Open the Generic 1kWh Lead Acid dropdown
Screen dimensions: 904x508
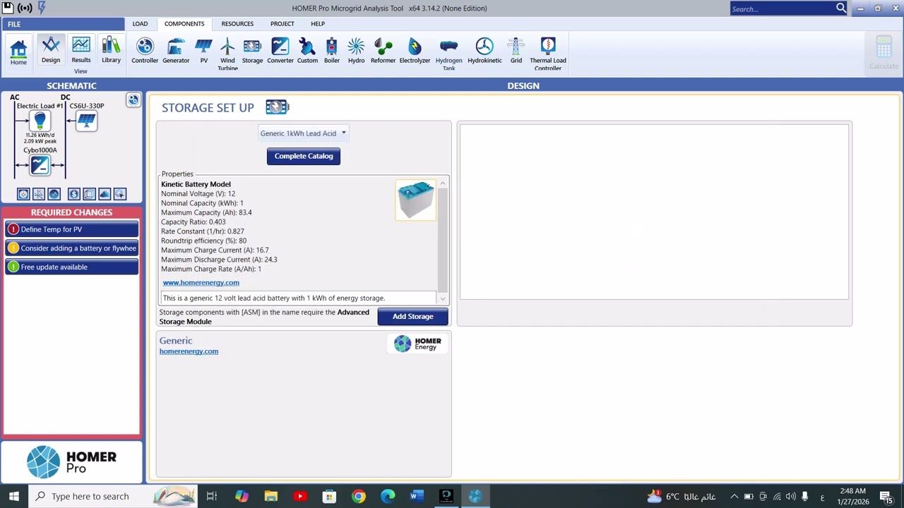(x=303, y=133)
